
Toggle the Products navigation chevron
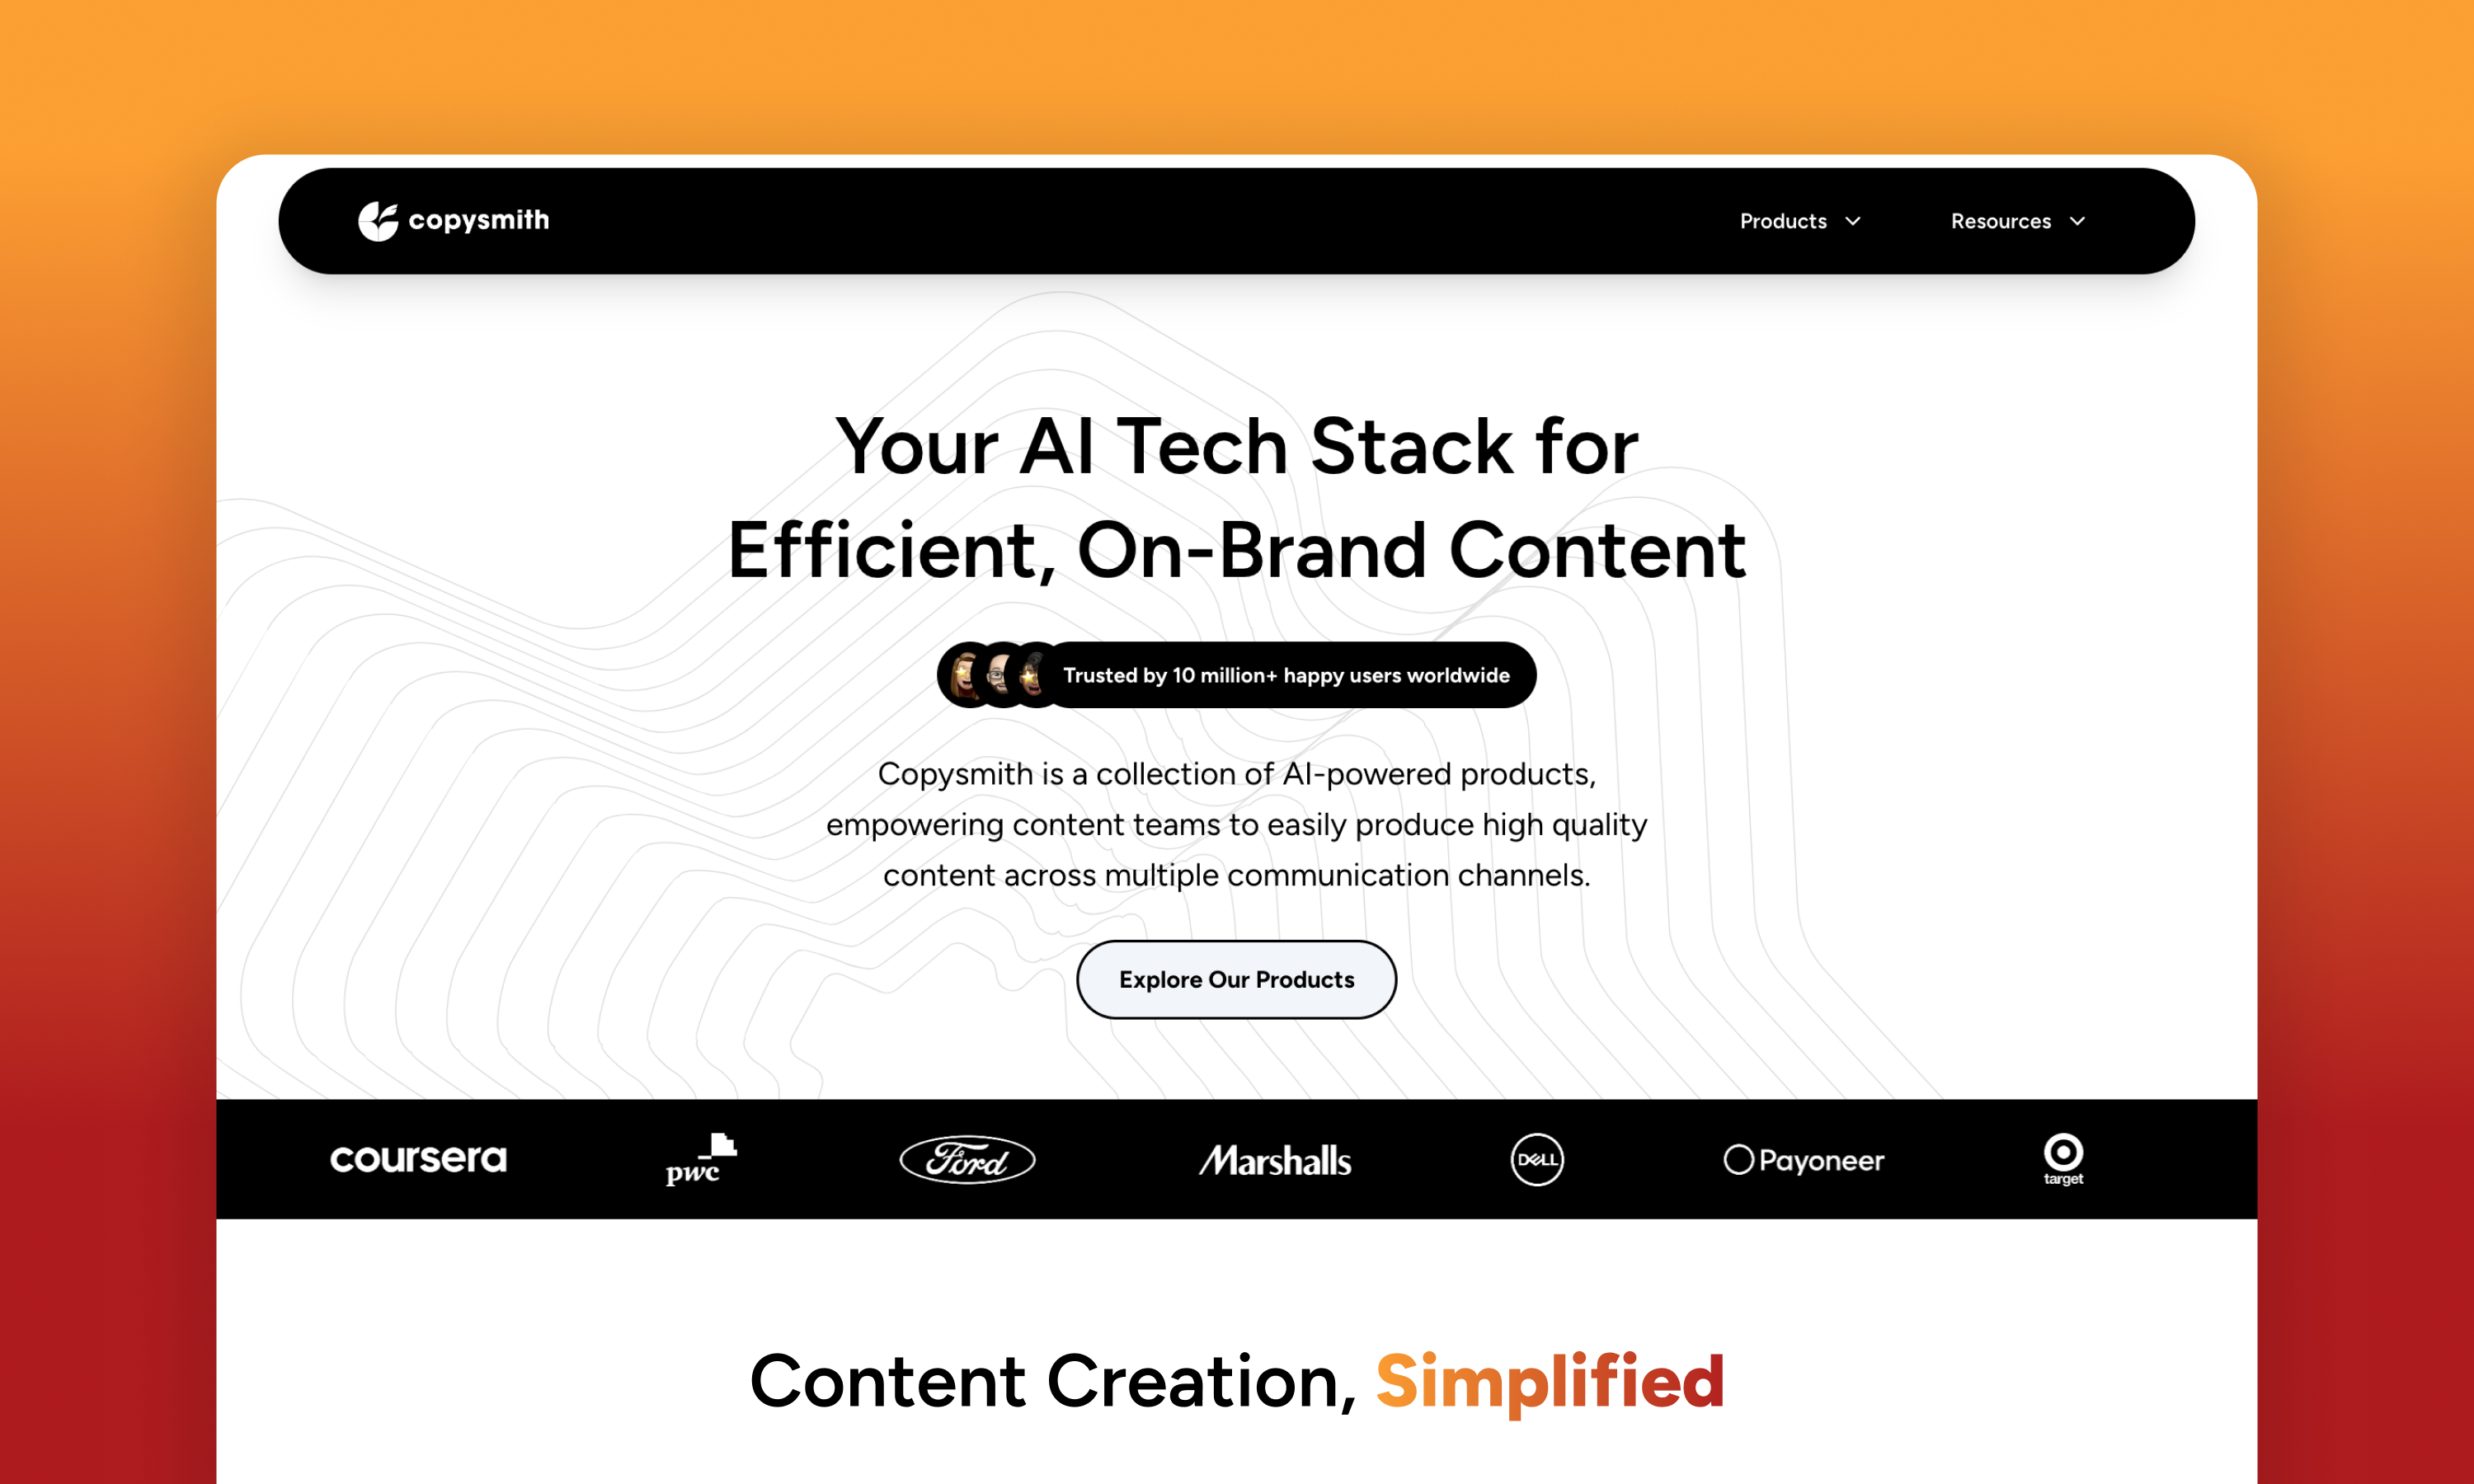(1855, 219)
